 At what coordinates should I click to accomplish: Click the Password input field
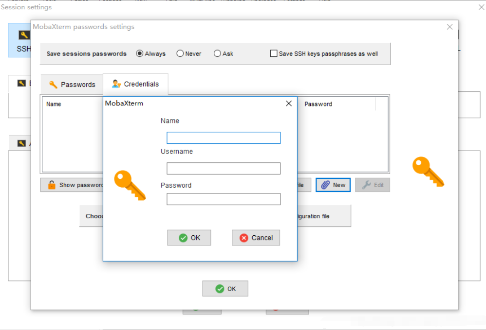pos(224,199)
